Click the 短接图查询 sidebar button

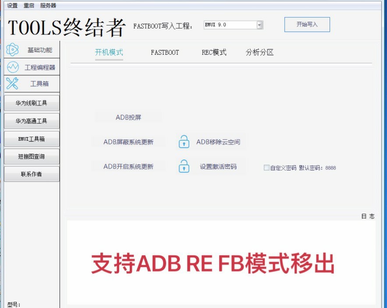click(31, 156)
